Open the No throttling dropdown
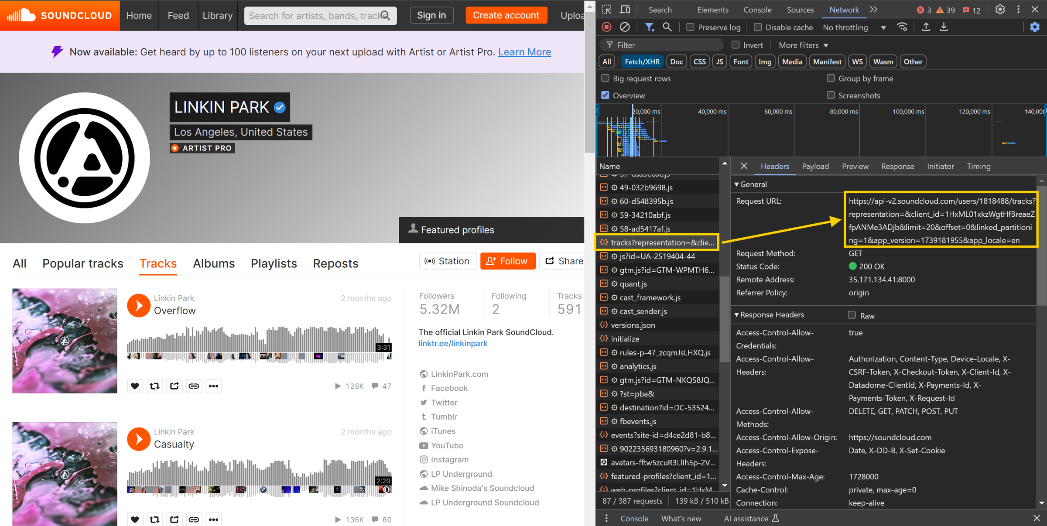The image size is (1047, 526). click(x=854, y=27)
